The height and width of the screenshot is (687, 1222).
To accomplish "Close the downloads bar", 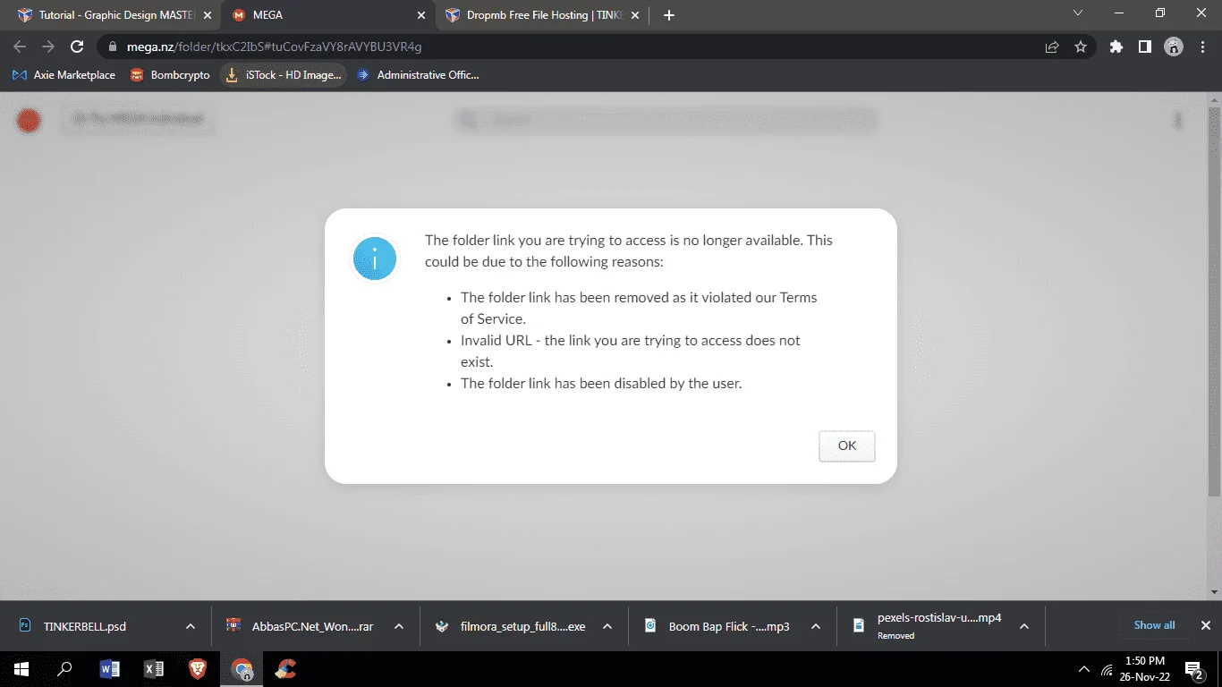I will click(1205, 625).
